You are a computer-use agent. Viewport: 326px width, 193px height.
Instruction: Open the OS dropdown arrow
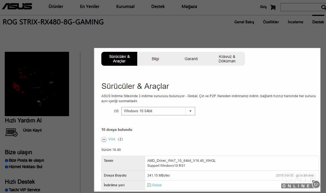pos(190,111)
